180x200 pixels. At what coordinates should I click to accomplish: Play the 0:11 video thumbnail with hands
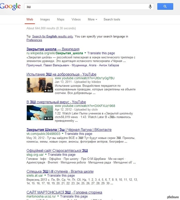[40, 113]
